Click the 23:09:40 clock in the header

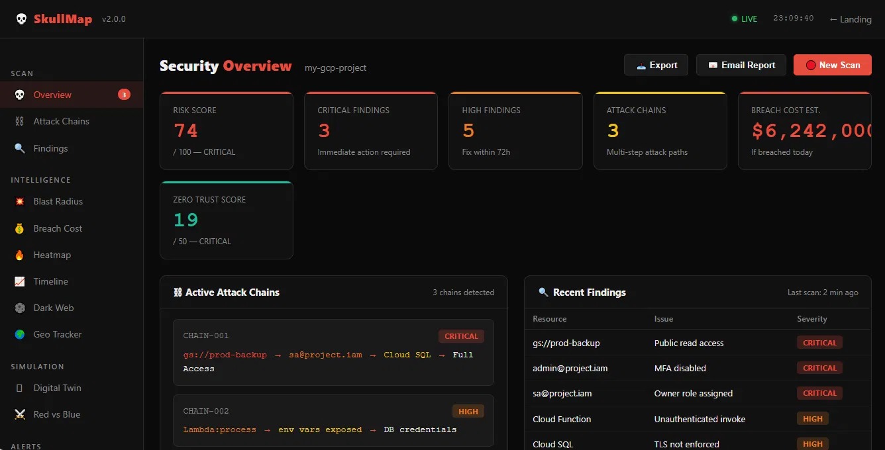pos(794,19)
